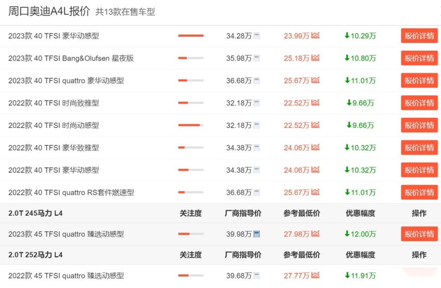Screen dimensions: 441x288
Task: Show price trend chart for 27.77万
Action: pos(315,275)
